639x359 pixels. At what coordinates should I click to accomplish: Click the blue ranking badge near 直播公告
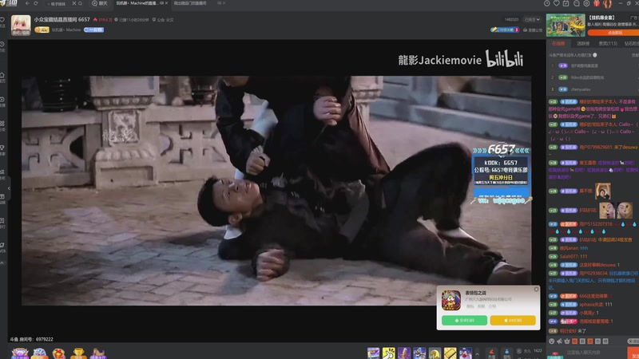[x=505, y=30]
